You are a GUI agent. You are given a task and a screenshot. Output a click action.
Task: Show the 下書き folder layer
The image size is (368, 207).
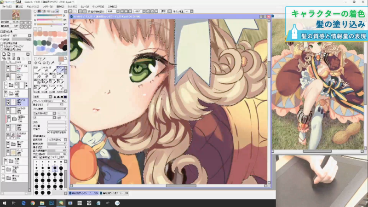(x=3, y=168)
